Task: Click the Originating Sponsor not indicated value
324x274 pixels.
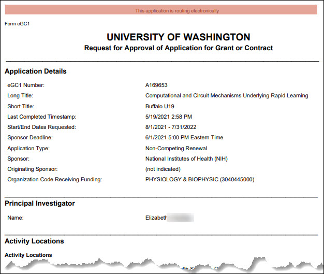Action: click(163, 169)
